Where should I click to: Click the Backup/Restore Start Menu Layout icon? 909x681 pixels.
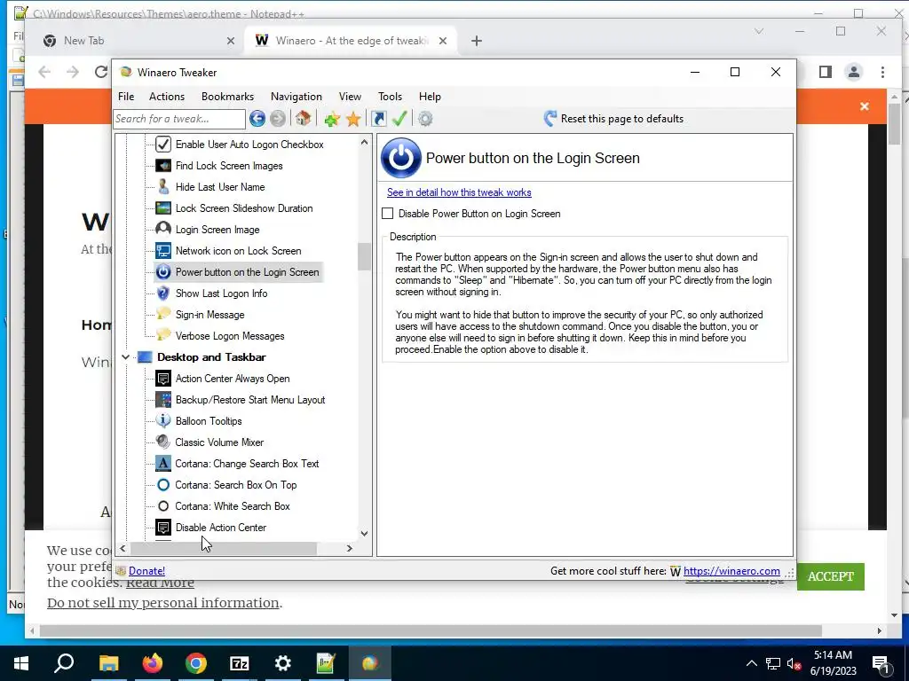pyautogui.click(x=163, y=400)
